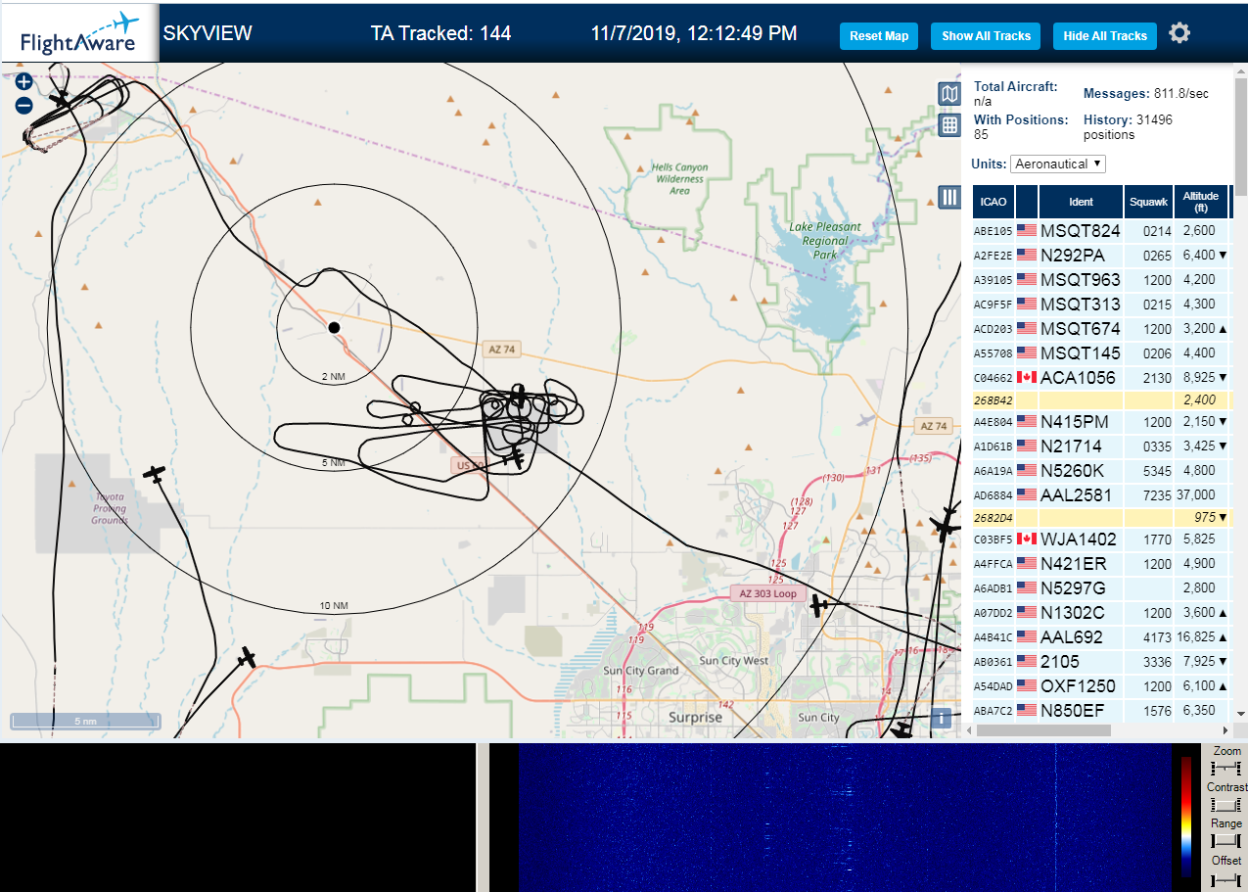The height and width of the screenshot is (892, 1248).
Task: Select aircraft icon southwest of 10 NM label
Action: tap(247, 658)
